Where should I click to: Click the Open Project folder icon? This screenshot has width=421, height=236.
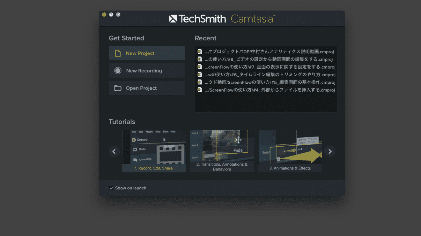(118, 88)
